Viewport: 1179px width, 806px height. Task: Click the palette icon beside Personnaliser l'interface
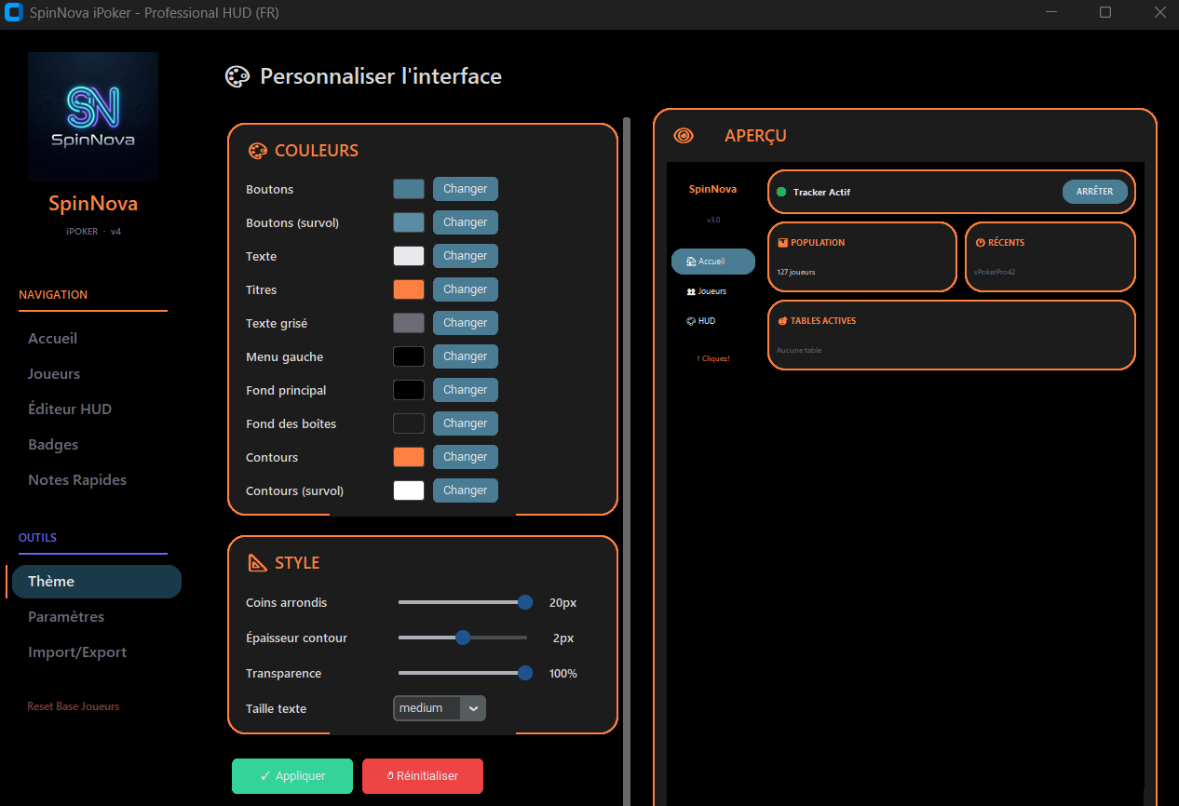pyautogui.click(x=237, y=76)
